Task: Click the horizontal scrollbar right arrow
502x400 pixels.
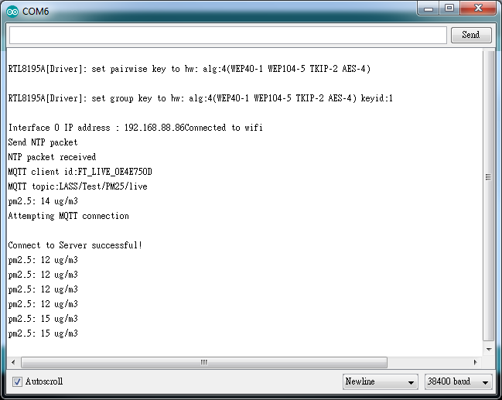Action: pyautogui.click(x=476, y=362)
